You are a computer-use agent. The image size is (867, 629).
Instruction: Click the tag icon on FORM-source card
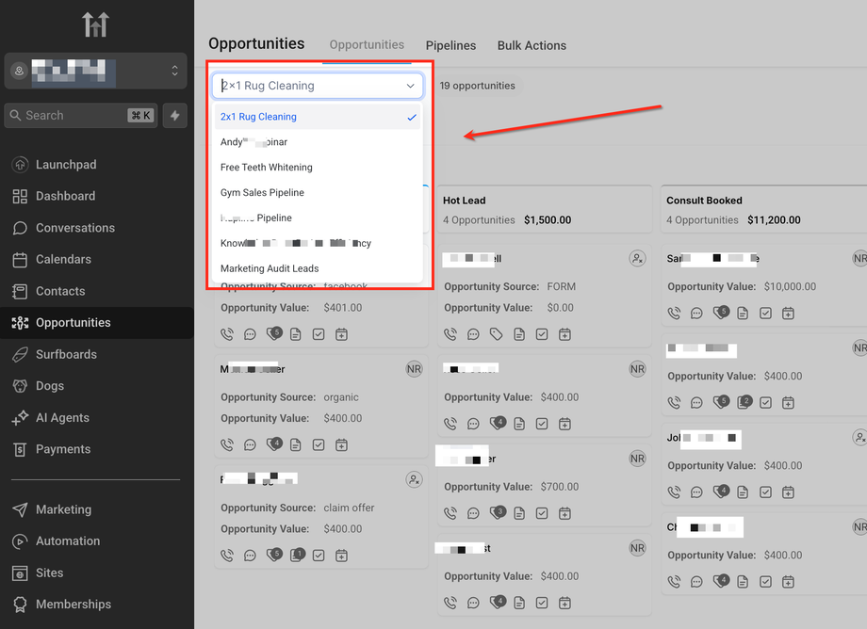(497, 334)
